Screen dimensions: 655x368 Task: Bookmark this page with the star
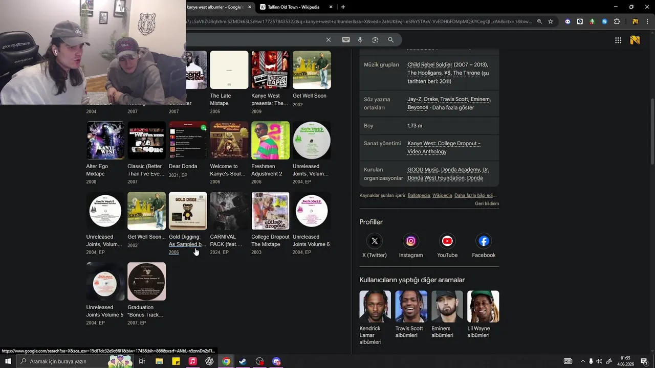pyautogui.click(x=551, y=21)
